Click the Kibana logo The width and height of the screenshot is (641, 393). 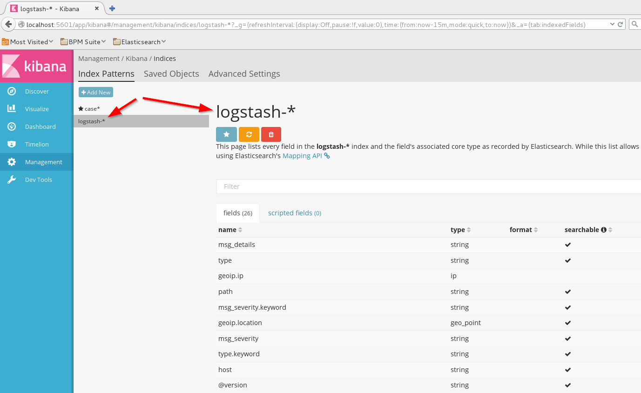(37, 66)
